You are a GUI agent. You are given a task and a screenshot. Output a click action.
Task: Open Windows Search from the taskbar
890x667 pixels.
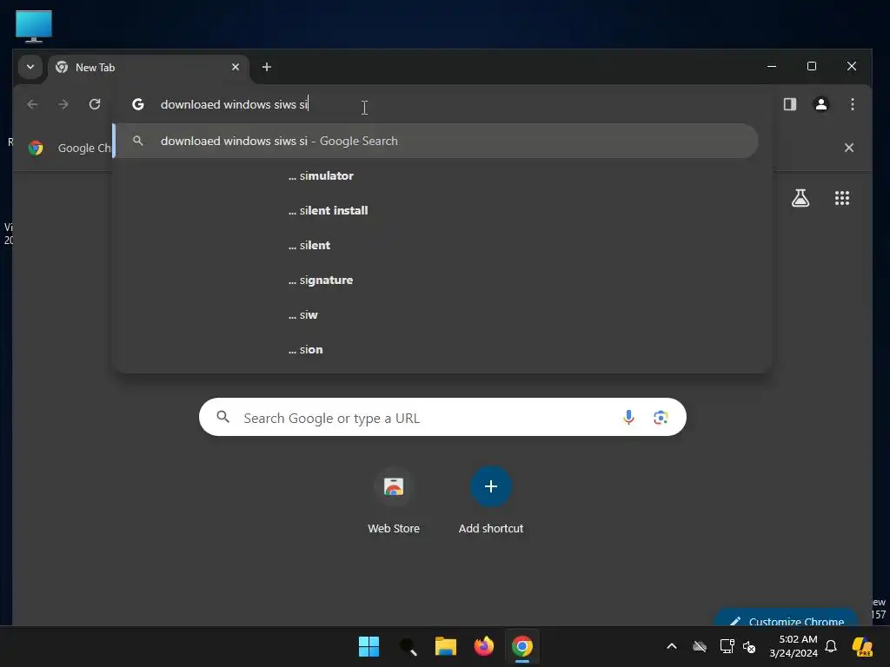[408, 646]
